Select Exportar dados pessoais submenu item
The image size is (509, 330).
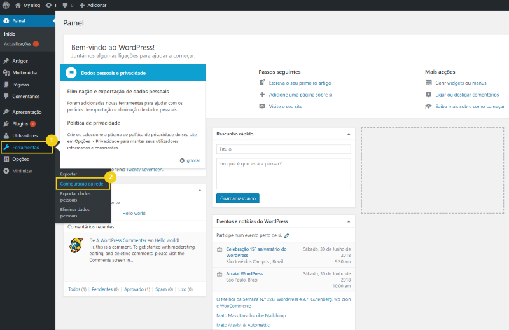coord(75,196)
